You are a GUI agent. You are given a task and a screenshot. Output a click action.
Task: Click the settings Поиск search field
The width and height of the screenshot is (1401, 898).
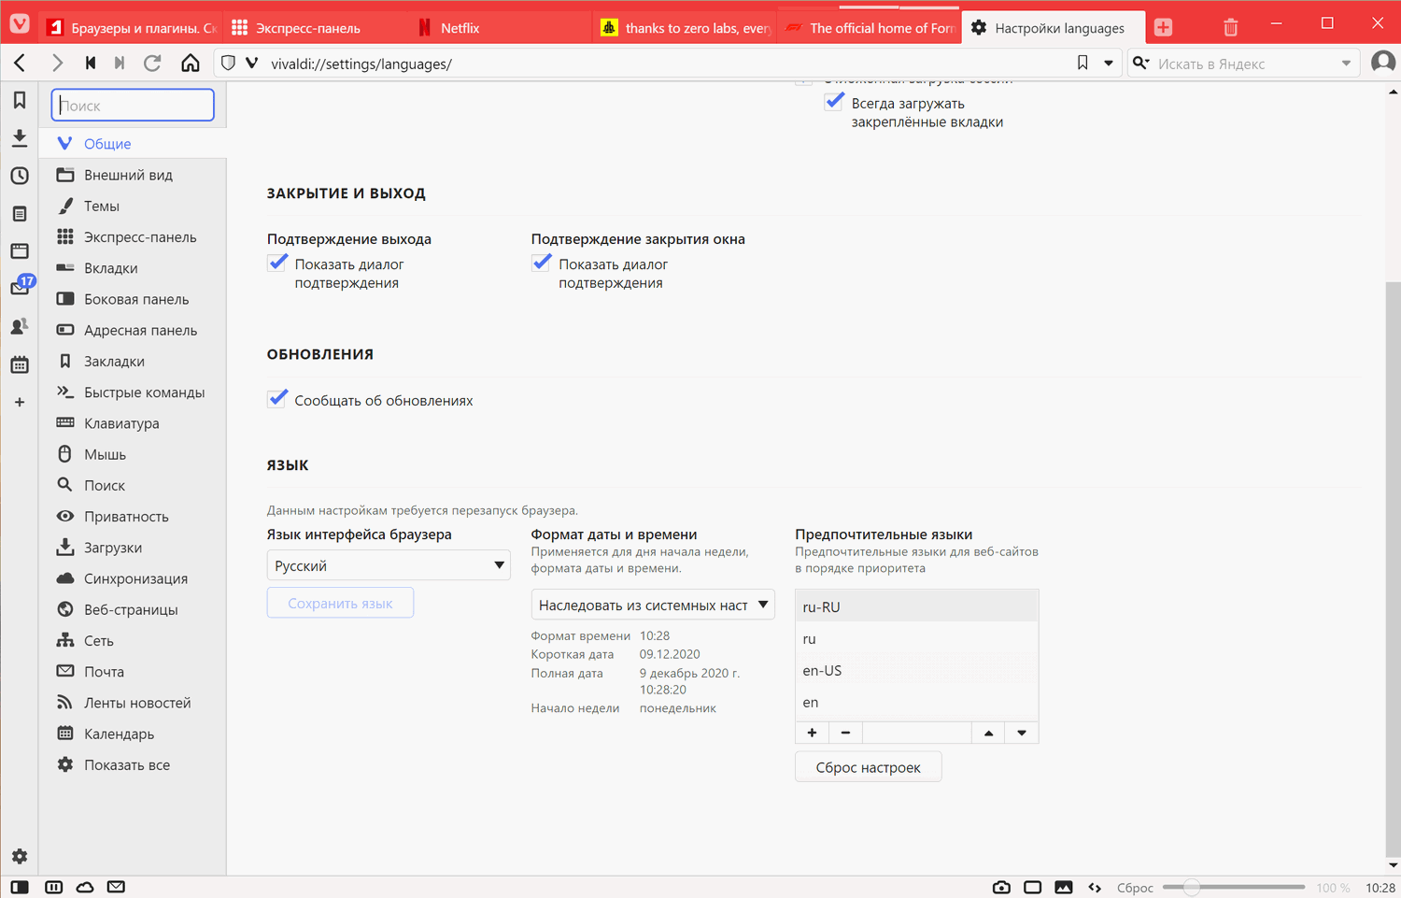[x=133, y=105]
